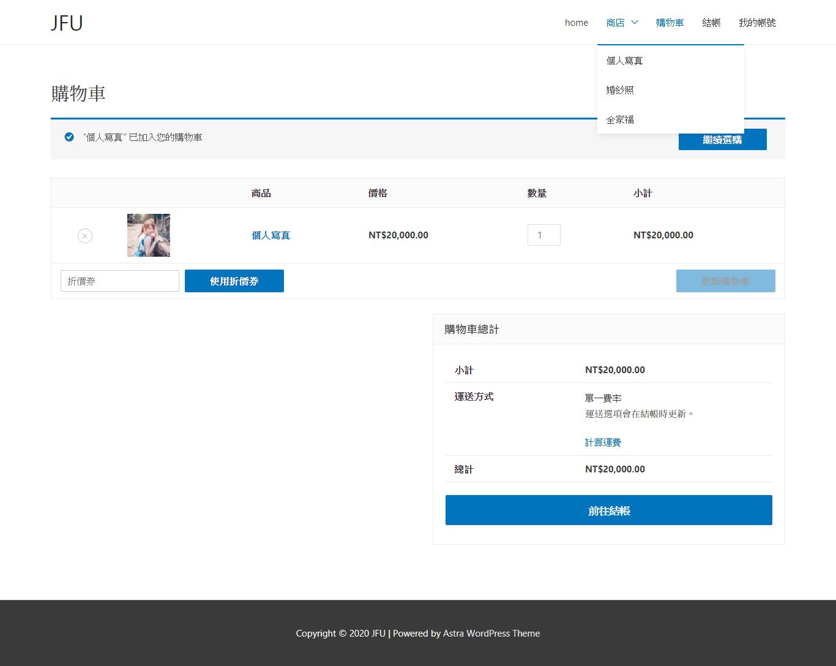Click the 折價券 coupon code field

(x=120, y=281)
